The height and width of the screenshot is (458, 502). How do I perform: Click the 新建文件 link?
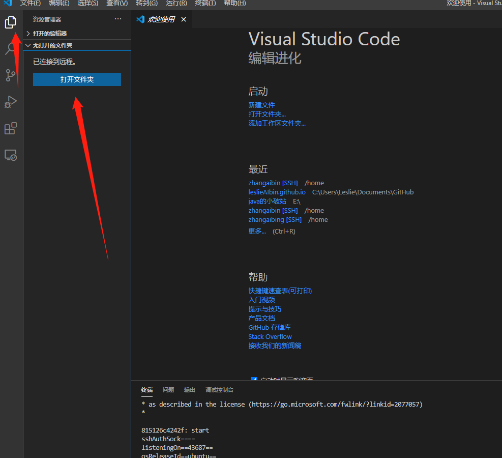point(261,105)
